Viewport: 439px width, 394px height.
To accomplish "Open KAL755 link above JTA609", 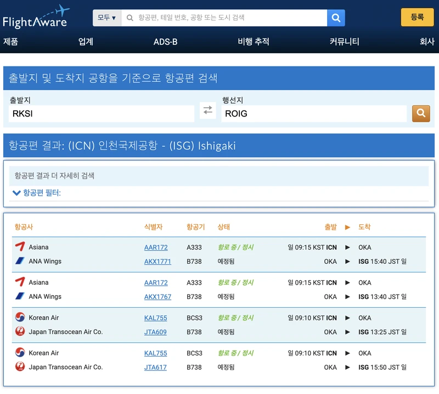I will click(156, 318).
